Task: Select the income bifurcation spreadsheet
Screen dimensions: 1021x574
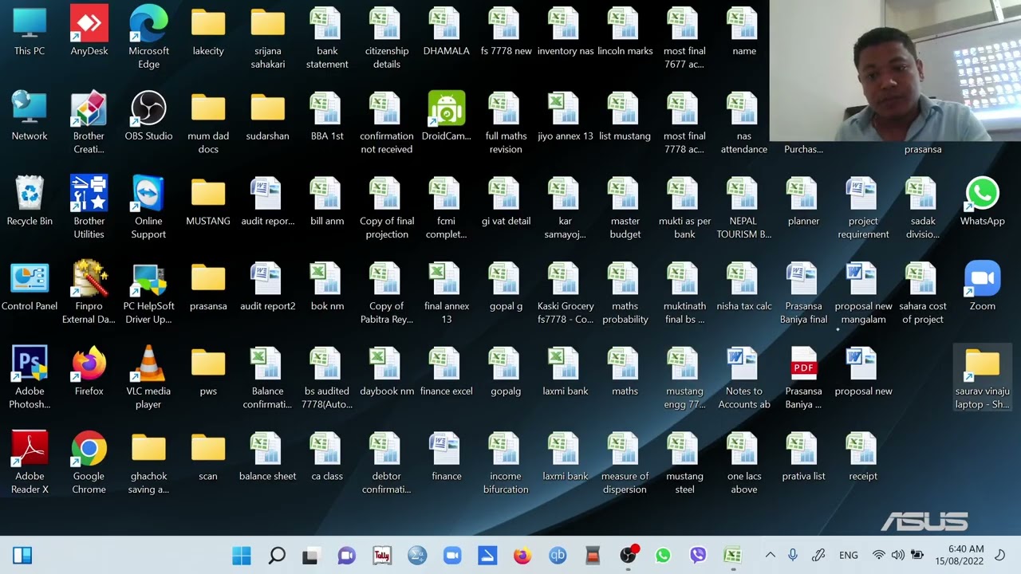Action: [506, 464]
